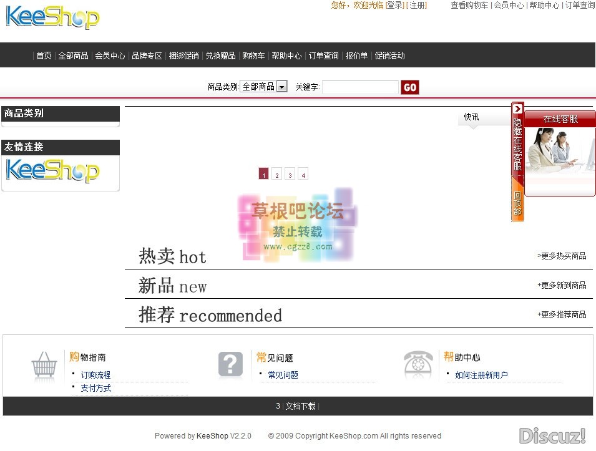Click the red arrow icon atop the customer service sidebar
This screenshot has width=596, height=451.
tap(517, 107)
